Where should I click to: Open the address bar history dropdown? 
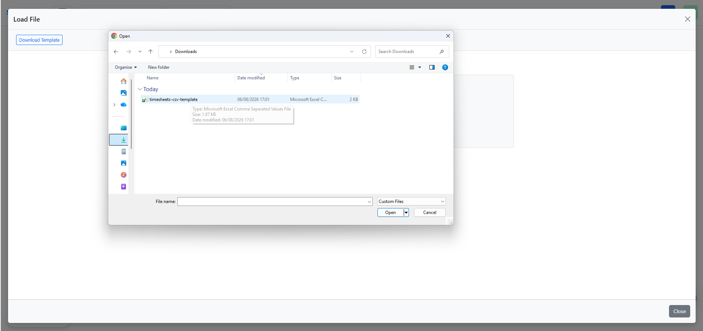(352, 52)
